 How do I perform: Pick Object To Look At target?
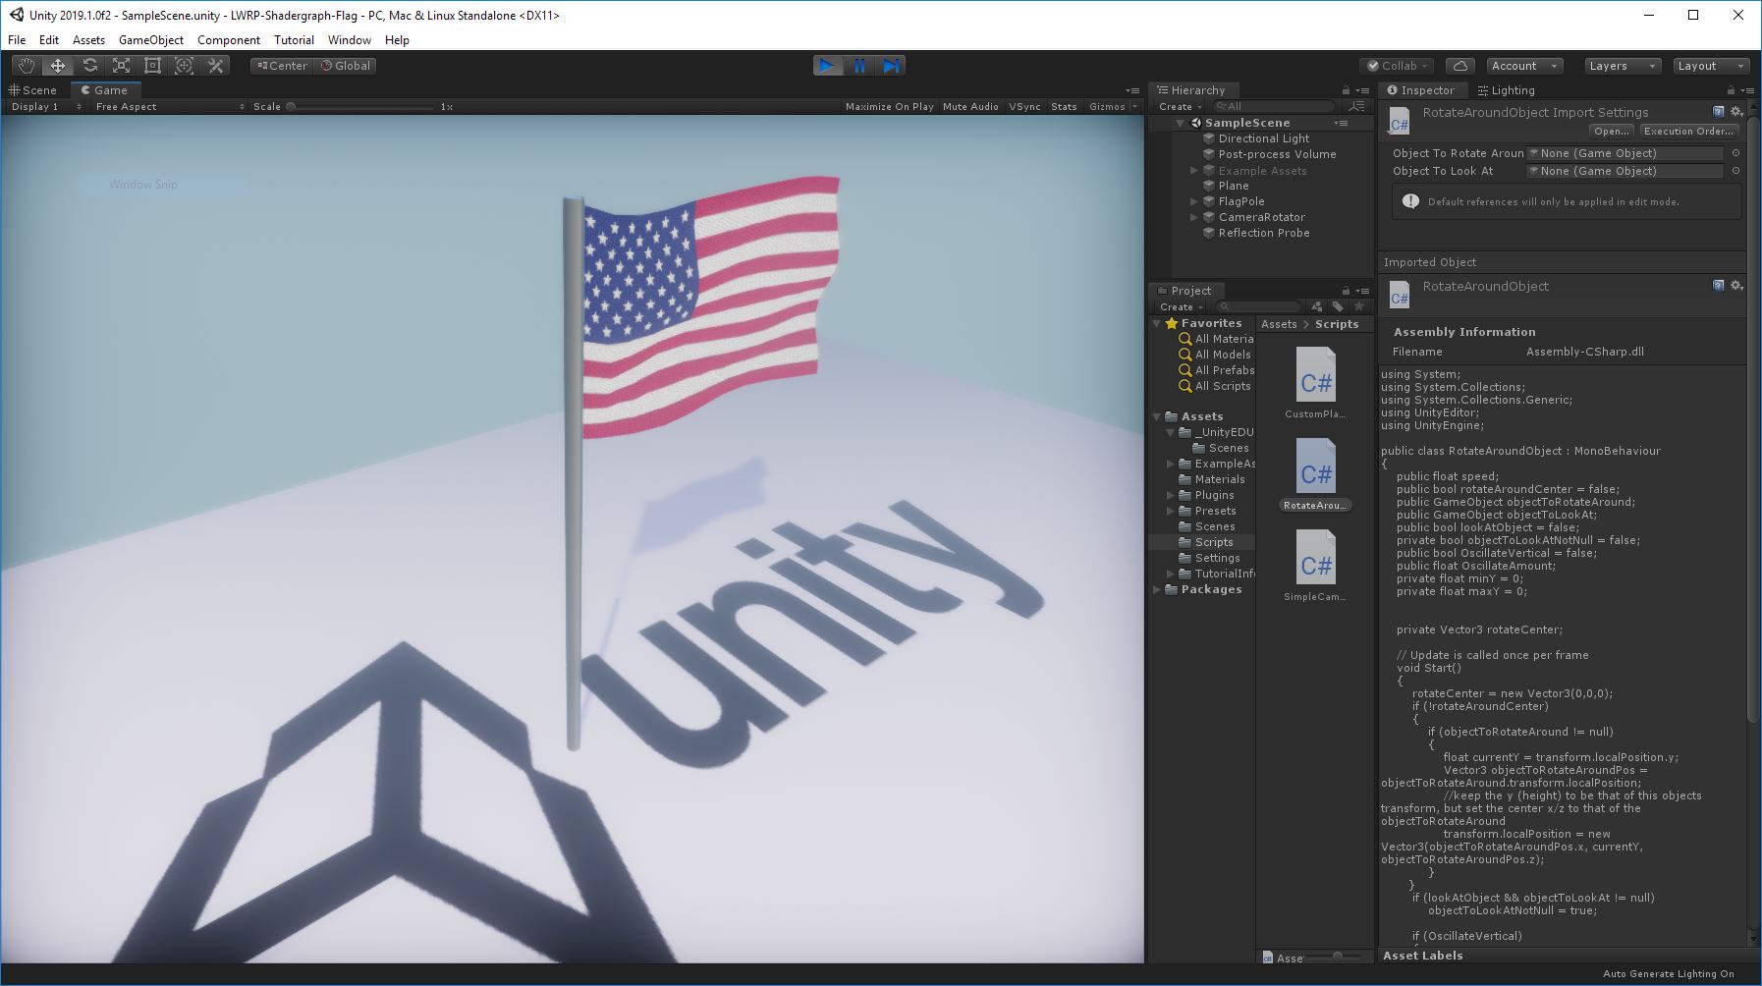click(x=1735, y=171)
